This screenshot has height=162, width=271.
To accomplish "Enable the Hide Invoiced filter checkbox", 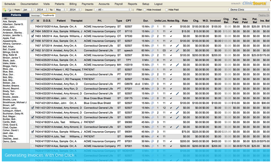I will pyautogui.click(x=145, y=10).
